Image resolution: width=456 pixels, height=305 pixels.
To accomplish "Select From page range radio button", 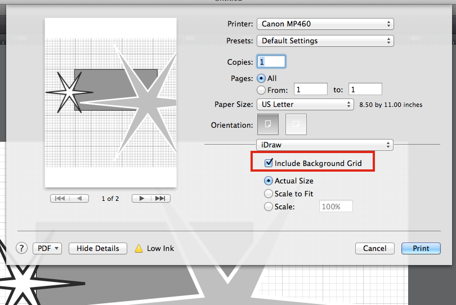I will 261,90.
